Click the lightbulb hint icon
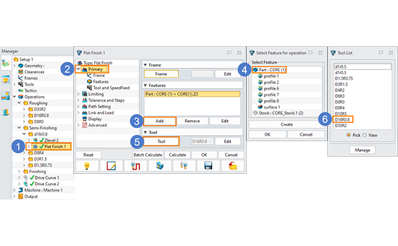This screenshot has width=398, height=246. point(87,166)
